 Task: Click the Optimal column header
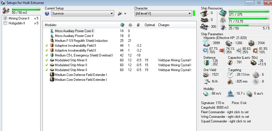click(x=150, y=25)
